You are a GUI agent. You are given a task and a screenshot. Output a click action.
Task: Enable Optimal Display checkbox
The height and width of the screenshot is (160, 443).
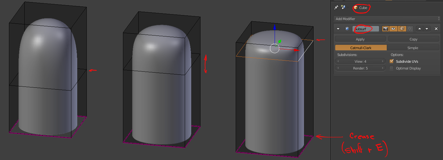click(x=392, y=68)
